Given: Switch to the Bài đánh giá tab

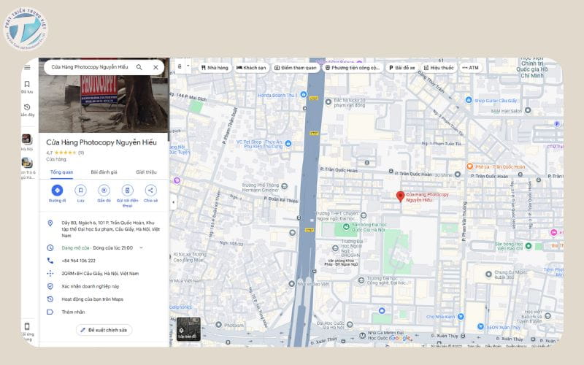Looking at the screenshot, I should (x=104, y=172).
